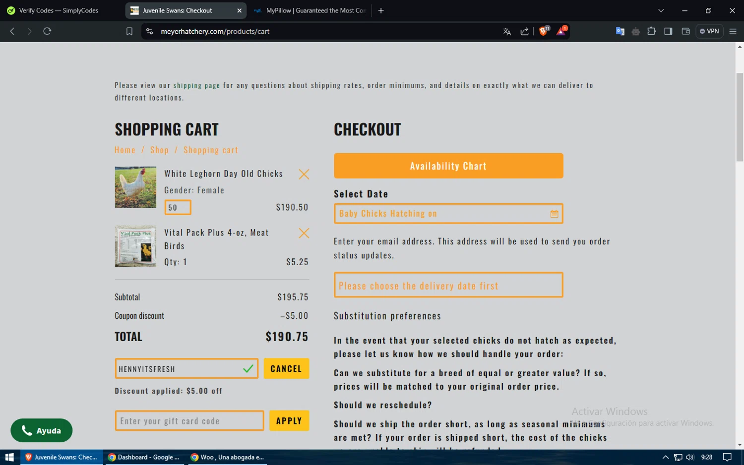Switch to the MyPillow tab
The width and height of the screenshot is (744, 465).
pos(310,10)
